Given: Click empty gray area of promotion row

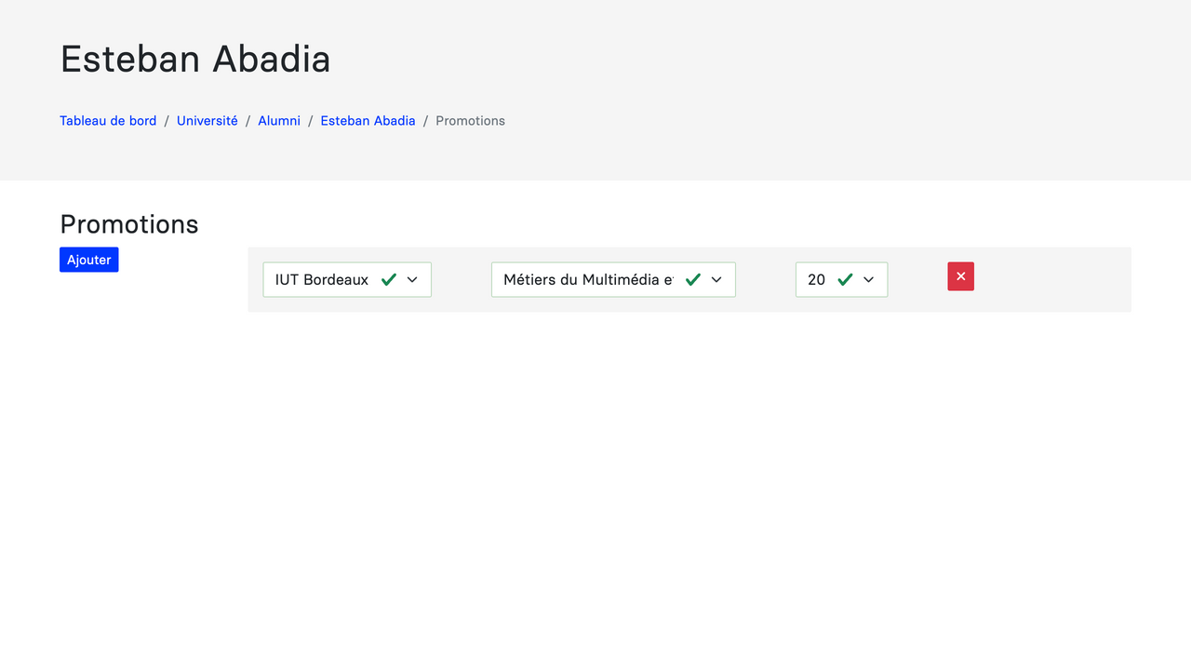Looking at the screenshot, I should pyautogui.click(x=1051, y=279).
